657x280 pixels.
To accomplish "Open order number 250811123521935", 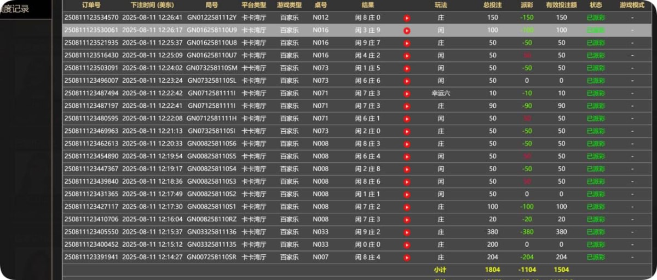I will (x=91, y=43).
